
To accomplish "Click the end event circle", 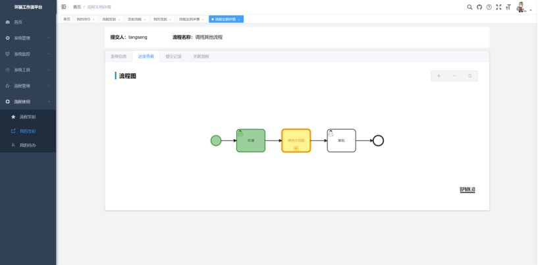I will point(378,140).
